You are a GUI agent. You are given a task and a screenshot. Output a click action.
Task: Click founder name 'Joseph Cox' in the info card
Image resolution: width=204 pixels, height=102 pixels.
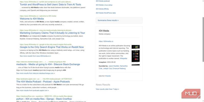pyautogui.click(x=107, y=68)
